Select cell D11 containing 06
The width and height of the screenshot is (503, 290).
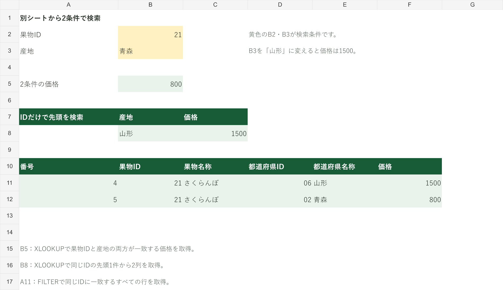[x=280, y=183]
